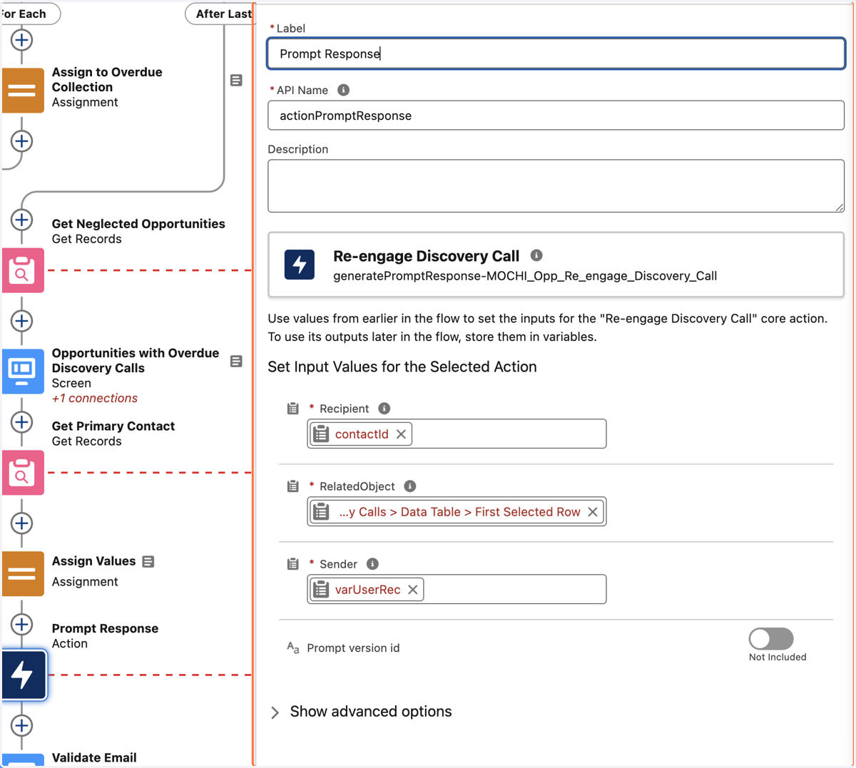Image resolution: width=856 pixels, height=768 pixels.
Task: Click plus button below Prompt Response action
Action: coord(21,726)
